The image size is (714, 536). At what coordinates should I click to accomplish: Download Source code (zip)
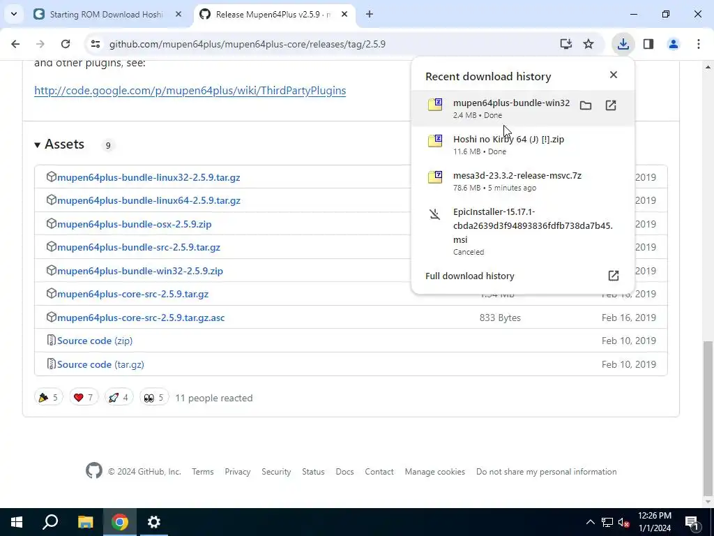pos(95,341)
